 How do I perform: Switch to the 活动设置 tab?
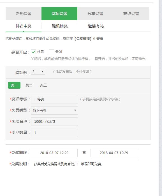24,14
